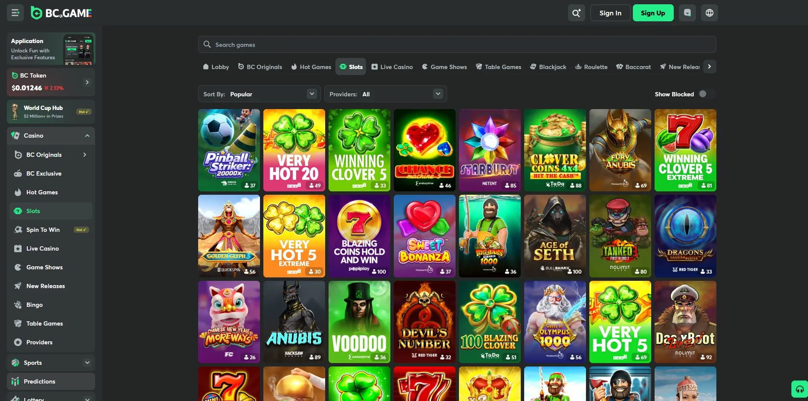Switch to the Baccarat tab
The width and height of the screenshot is (808, 401).
click(x=633, y=66)
